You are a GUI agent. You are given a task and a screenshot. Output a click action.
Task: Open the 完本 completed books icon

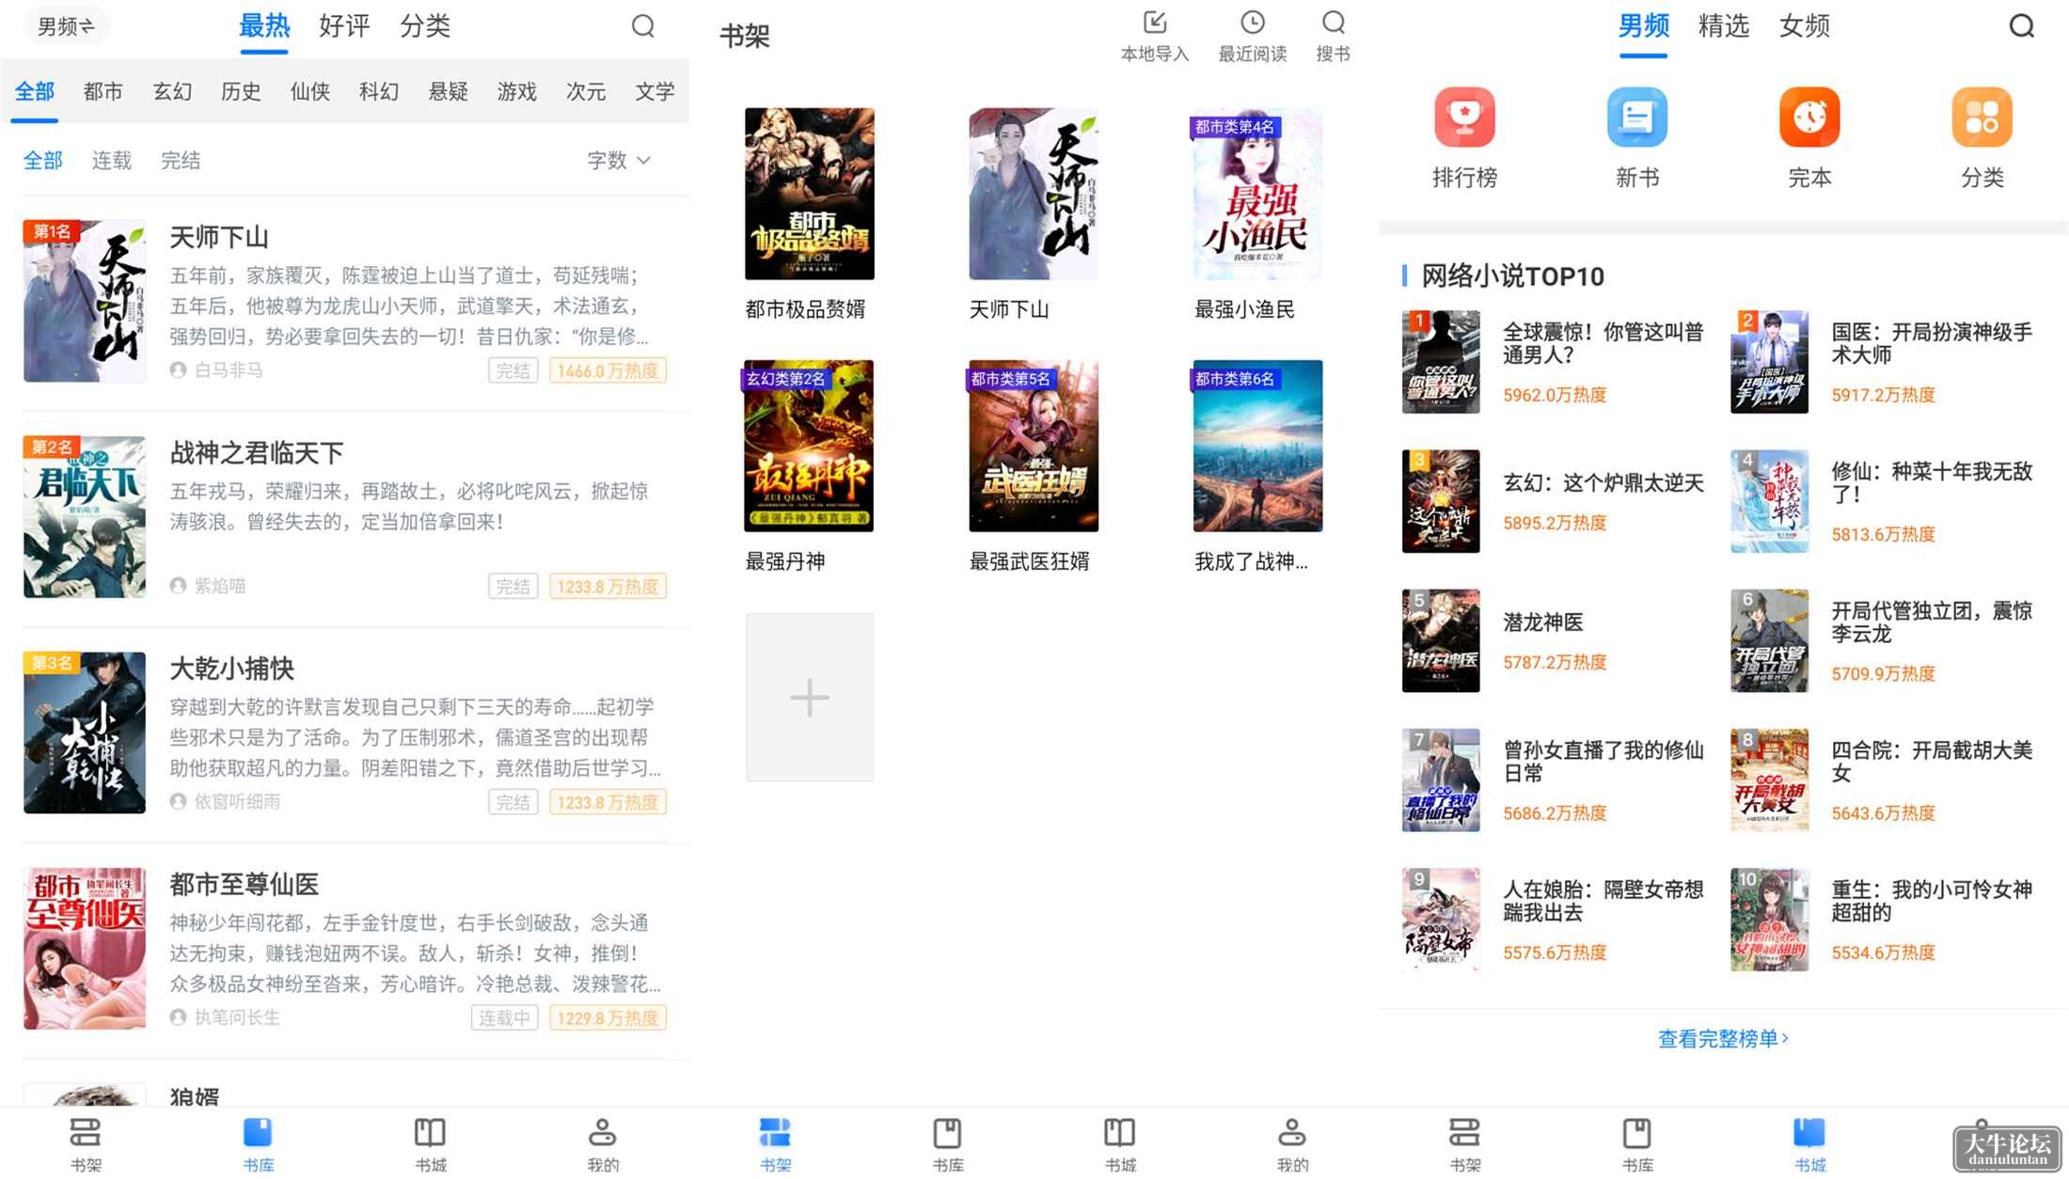click(1809, 118)
